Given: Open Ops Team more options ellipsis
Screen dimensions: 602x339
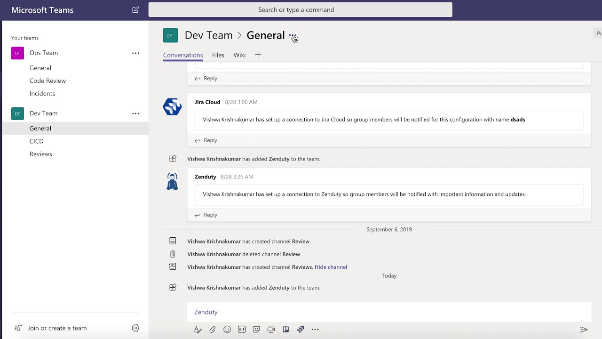Looking at the screenshot, I should click(x=135, y=53).
